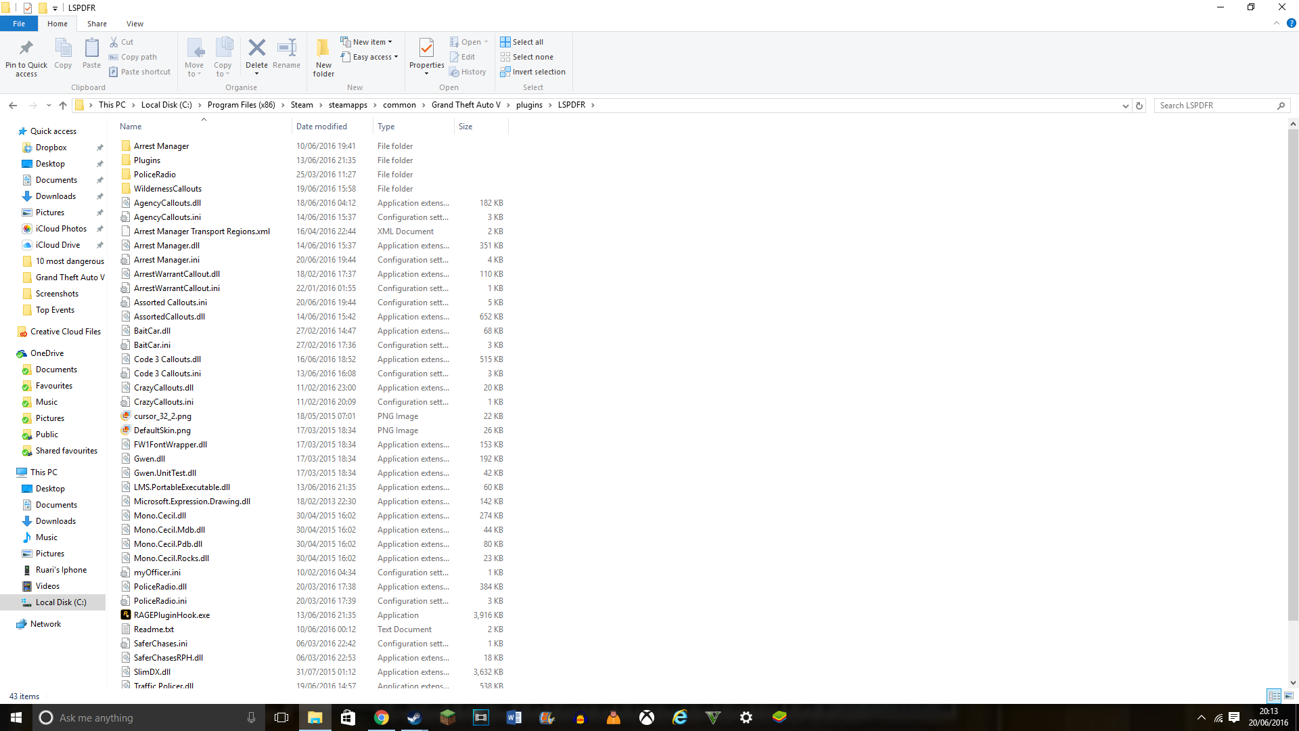Click the Properties icon
The height and width of the screenshot is (731, 1299).
point(426,49)
